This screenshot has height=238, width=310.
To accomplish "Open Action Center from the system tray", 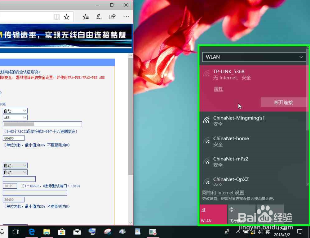I will coord(300,232).
